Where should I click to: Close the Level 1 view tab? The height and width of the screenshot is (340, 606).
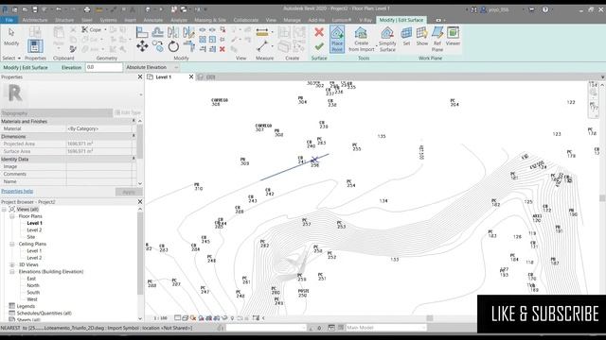191,77
